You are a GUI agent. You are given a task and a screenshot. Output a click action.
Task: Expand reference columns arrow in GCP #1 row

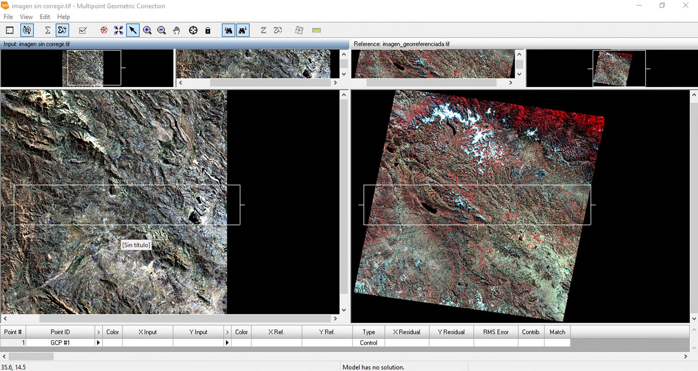pos(227,343)
